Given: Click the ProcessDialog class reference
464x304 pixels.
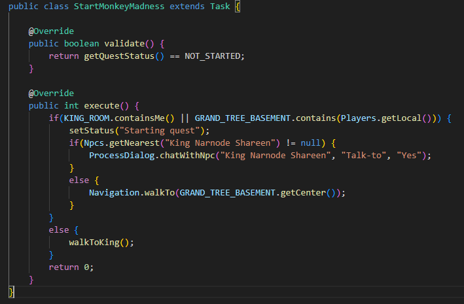Looking at the screenshot, I should pos(122,156).
